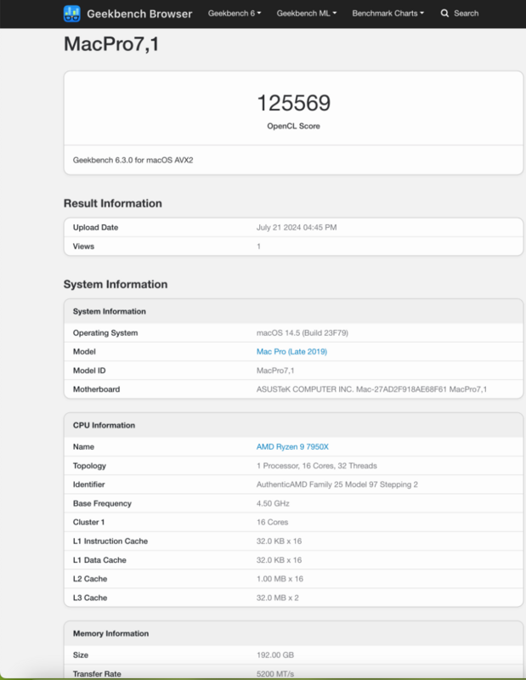This screenshot has width=526, height=680.
Task: Click the Views count value 1
Action: (x=258, y=246)
